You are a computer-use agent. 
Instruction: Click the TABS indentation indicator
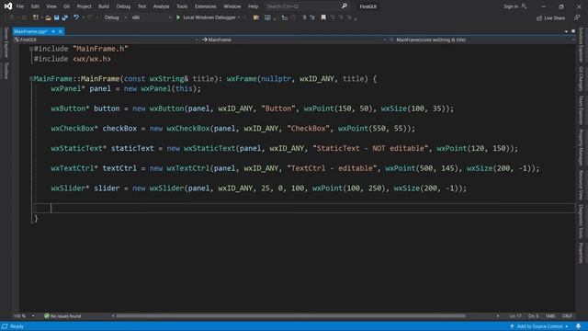click(x=550, y=316)
